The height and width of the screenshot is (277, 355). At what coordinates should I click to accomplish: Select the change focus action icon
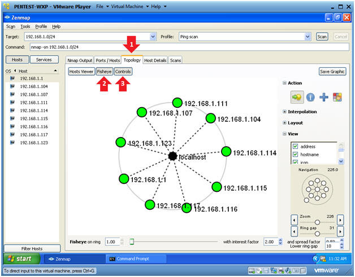pyautogui.click(x=297, y=97)
